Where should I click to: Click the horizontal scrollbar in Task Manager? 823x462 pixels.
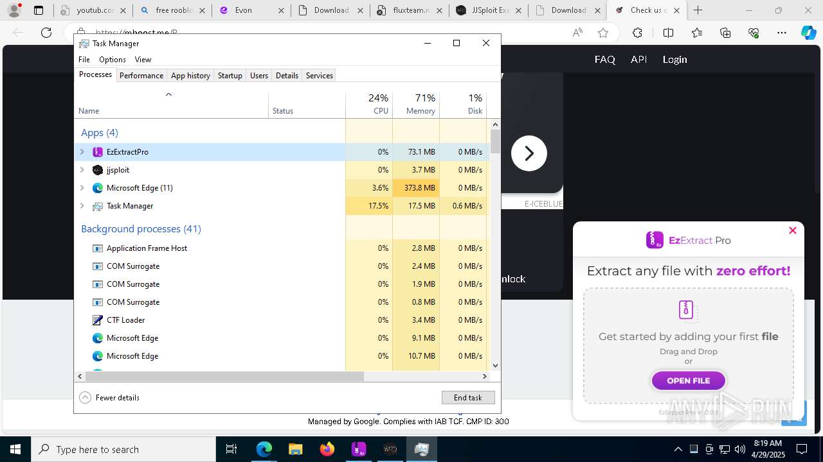coord(224,377)
